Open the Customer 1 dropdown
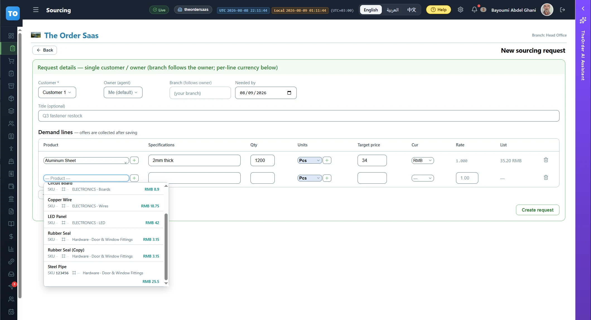Viewport: 591px width, 320px height. pos(57,92)
